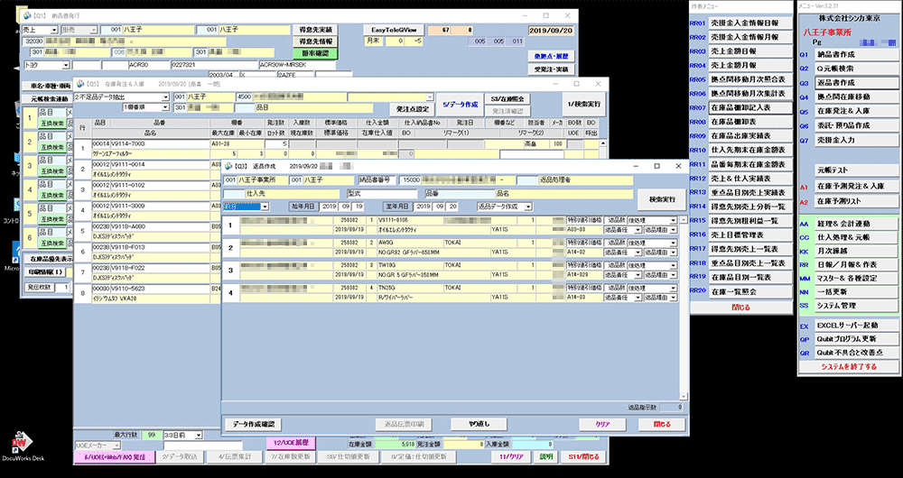The image size is (903, 478).
Task: Click システムを終了する button
Action: click(x=849, y=366)
